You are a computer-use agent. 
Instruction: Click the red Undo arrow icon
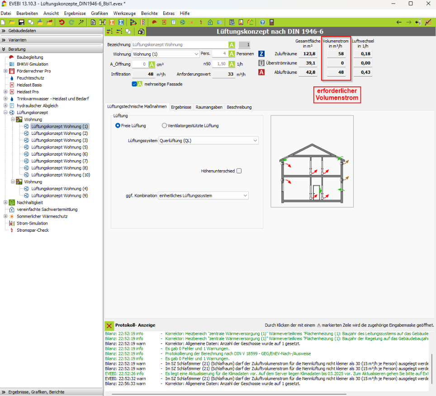(x=62, y=22)
